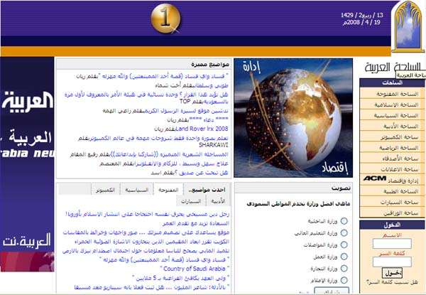Click the forgot password link هل نسيت كلمة السر
426x295 pixels.
tap(392, 282)
